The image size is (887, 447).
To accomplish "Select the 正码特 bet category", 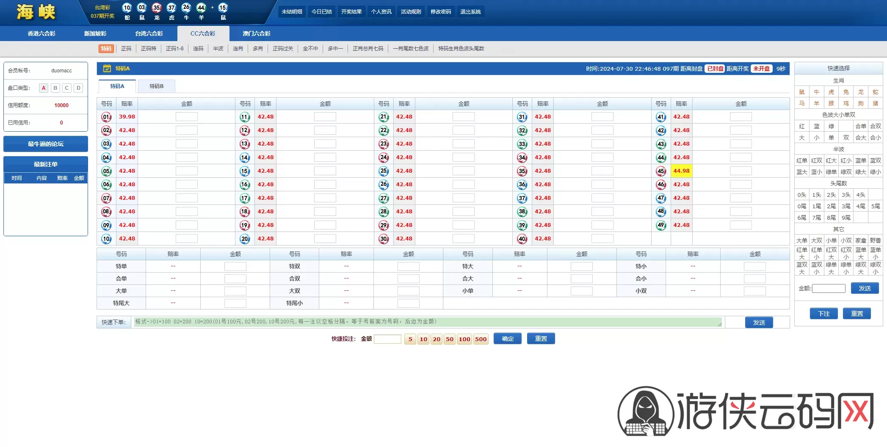I will pyautogui.click(x=149, y=49).
